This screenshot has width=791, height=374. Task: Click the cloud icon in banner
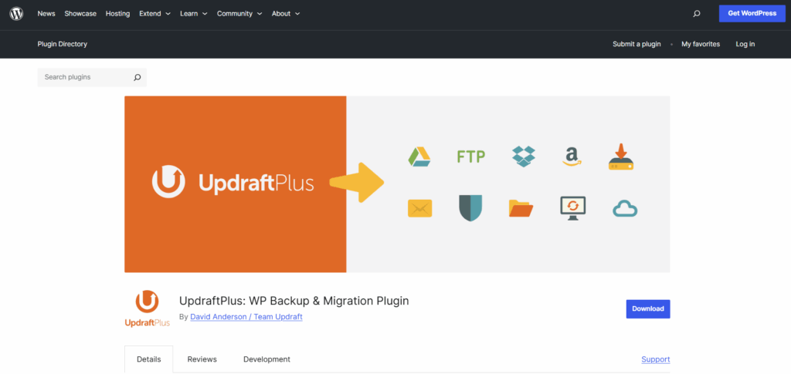[x=625, y=208]
